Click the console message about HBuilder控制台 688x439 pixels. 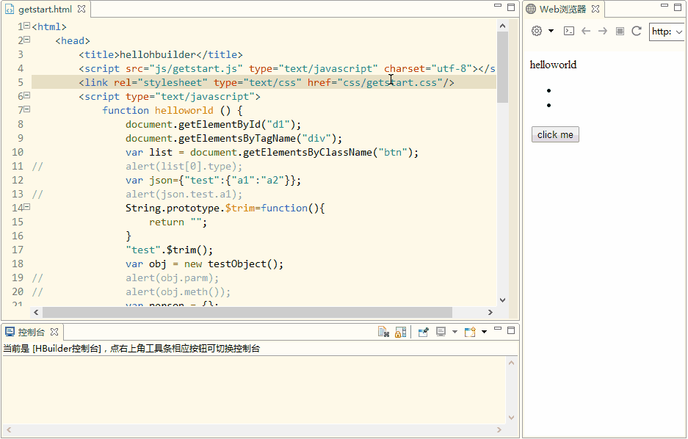[131, 349]
